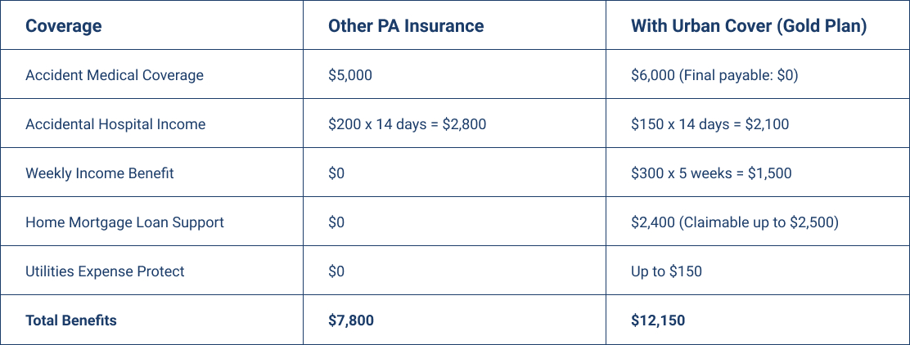Click the Coverage column header
Viewport: 910px width, 345px height.
64,25
